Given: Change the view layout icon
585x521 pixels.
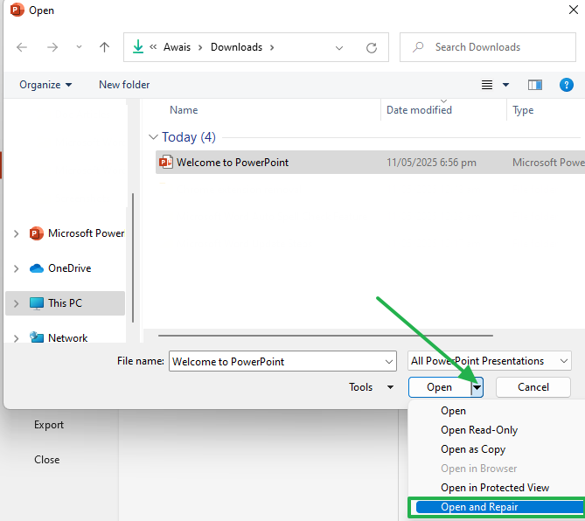Looking at the screenshot, I should tap(486, 85).
